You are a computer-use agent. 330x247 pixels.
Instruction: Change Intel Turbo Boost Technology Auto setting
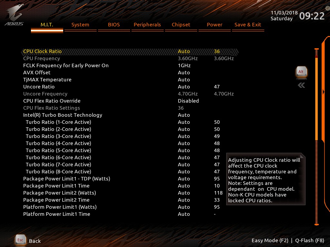[x=184, y=115]
